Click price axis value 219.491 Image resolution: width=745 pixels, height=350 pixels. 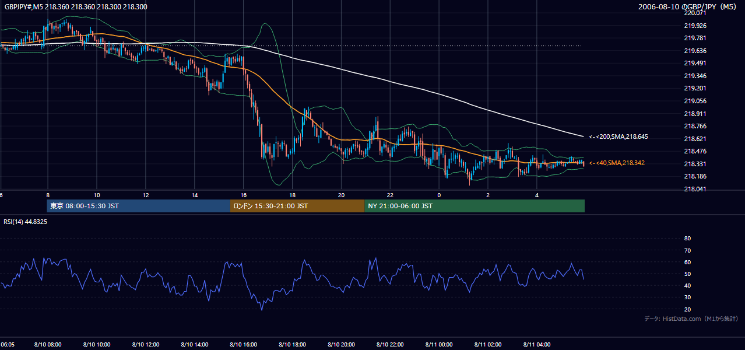(x=695, y=63)
